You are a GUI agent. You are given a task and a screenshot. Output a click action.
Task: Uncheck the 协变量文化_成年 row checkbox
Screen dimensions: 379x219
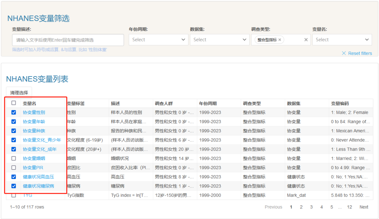point(14,149)
